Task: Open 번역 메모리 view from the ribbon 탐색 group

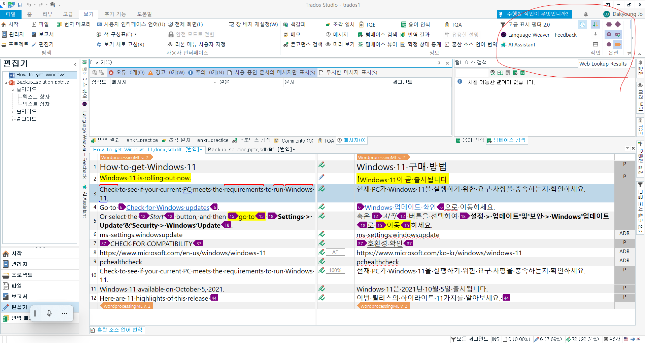Action: (x=74, y=24)
